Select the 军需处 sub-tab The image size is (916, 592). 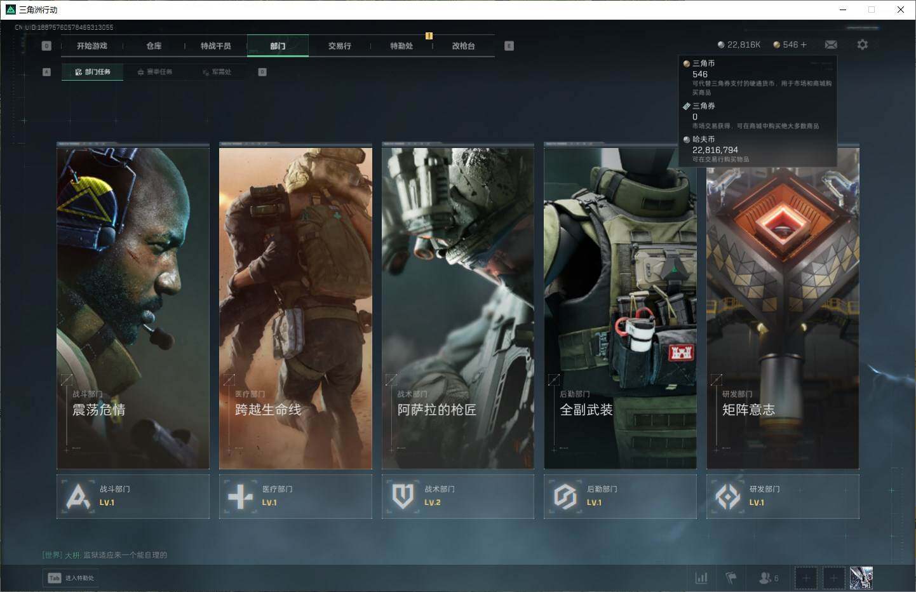point(217,72)
